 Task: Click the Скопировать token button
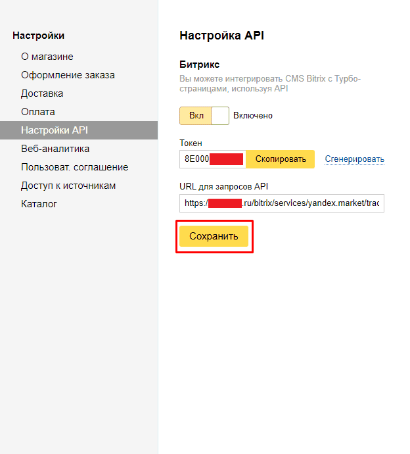click(280, 159)
